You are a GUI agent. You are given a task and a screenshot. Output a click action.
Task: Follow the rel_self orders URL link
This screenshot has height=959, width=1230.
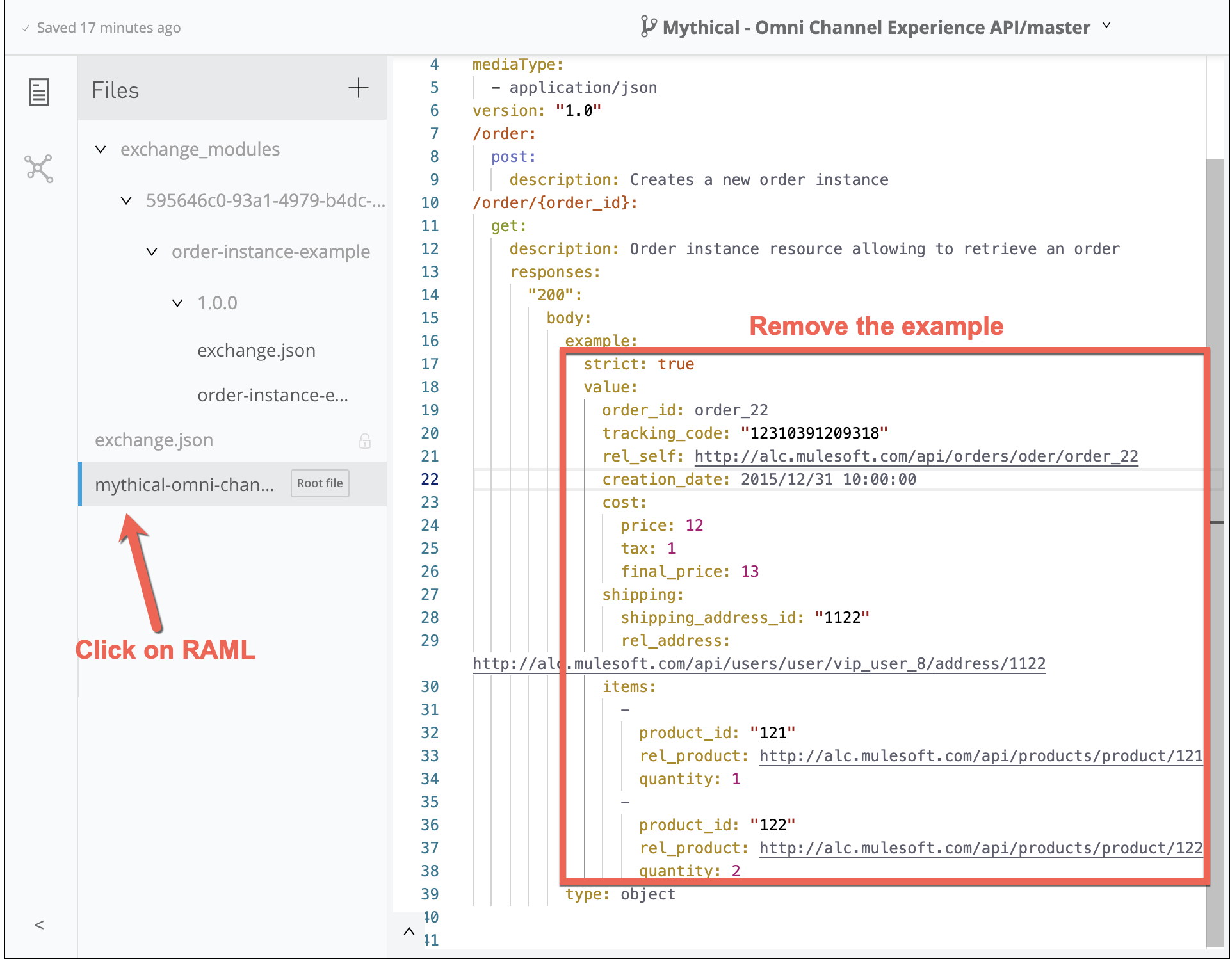coord(916,456)
